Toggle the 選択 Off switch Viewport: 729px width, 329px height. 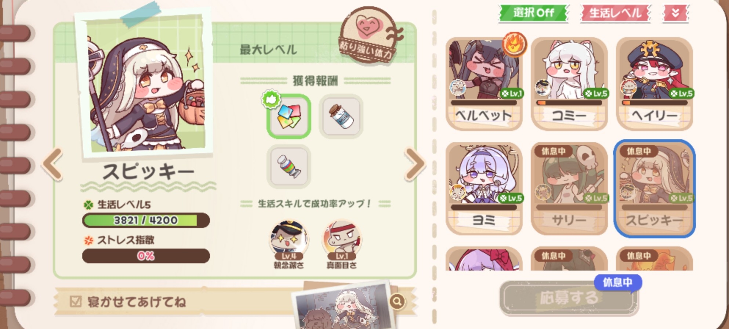(x=533, y=13)
